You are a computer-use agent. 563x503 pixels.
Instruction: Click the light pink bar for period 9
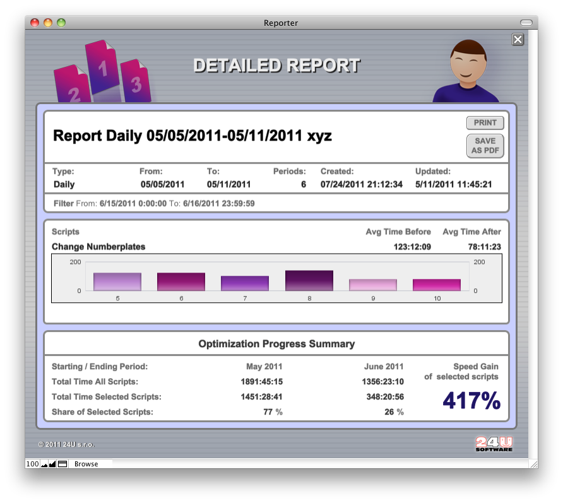(x=373, y=285)
